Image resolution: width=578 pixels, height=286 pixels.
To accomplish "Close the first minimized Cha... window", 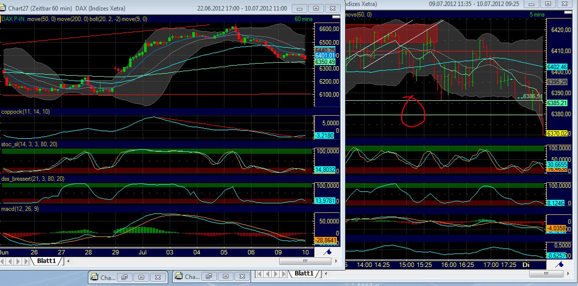I will coord(158,277).
